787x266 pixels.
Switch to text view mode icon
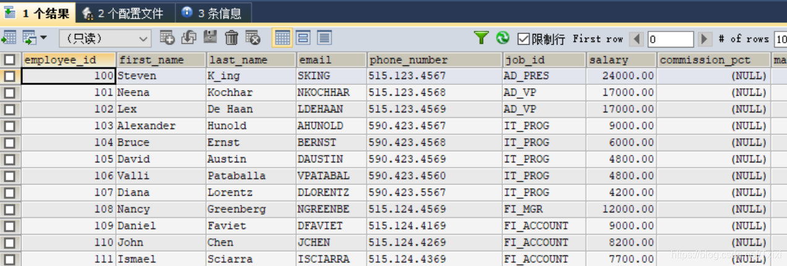tap(324, 38)
